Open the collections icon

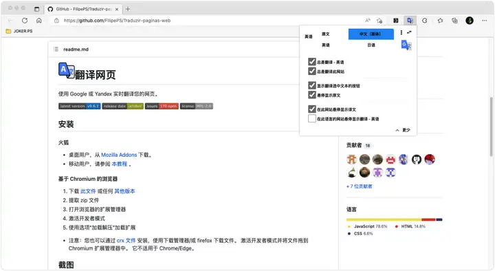(454, 21)
